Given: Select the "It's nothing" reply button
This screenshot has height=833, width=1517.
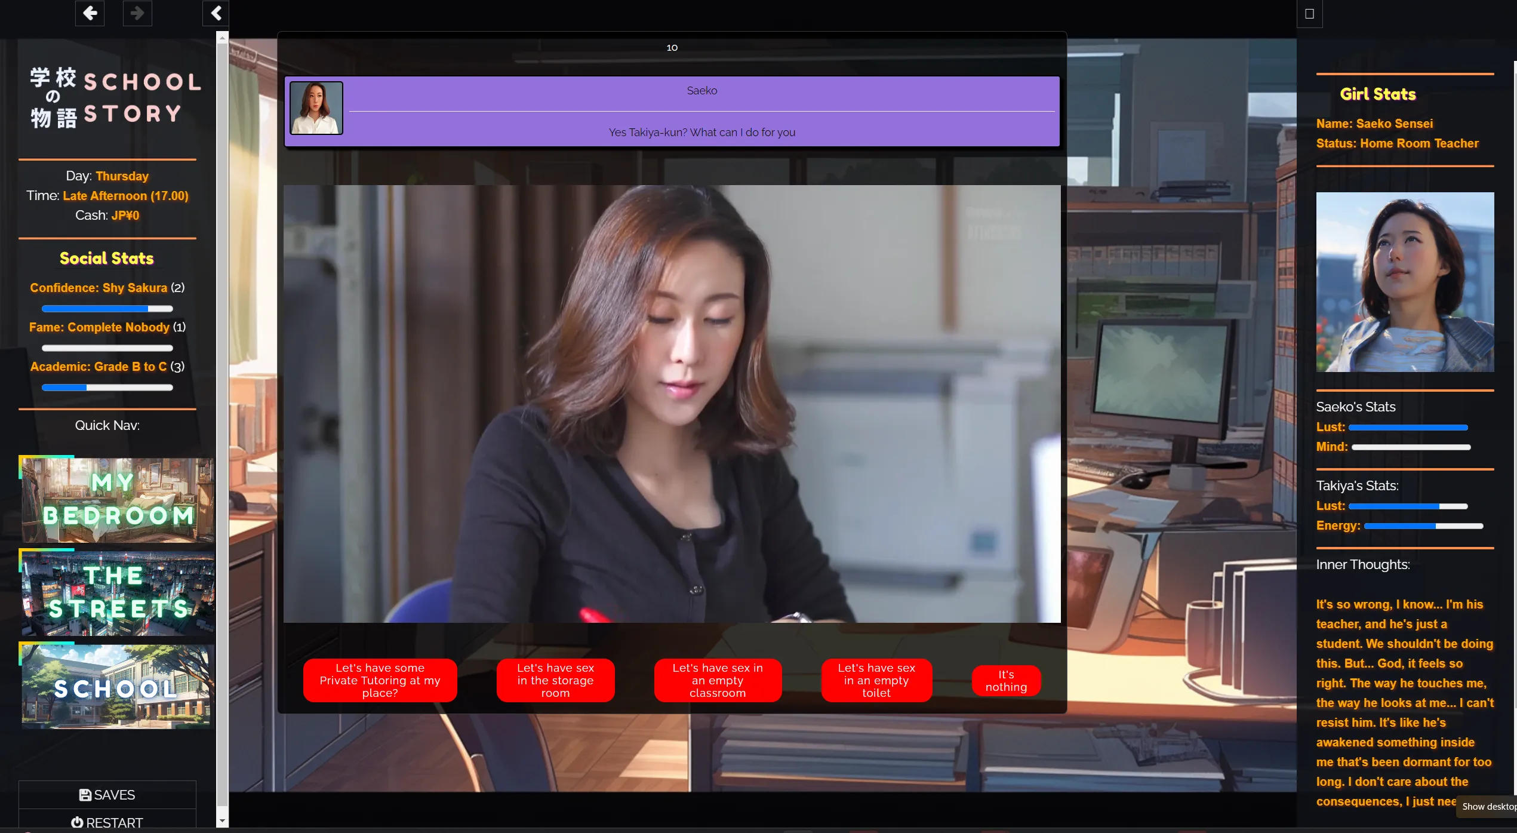Looking at the screenshot, I should coord(1006,681).
